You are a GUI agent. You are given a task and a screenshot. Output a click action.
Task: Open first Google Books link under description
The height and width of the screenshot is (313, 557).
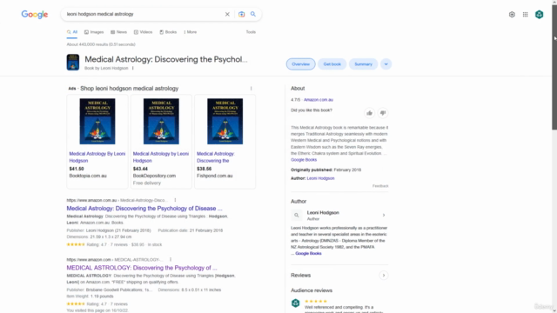click(x=304, y=160)
